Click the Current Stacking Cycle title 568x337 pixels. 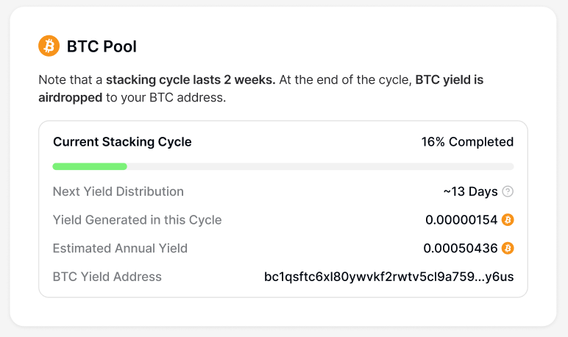(122, 142)
